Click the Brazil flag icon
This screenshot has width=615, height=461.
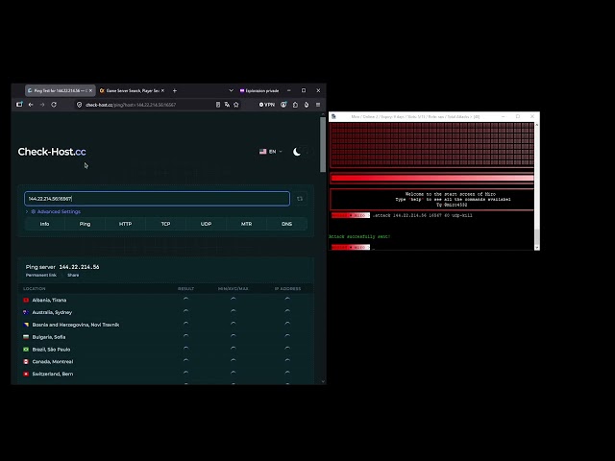click(x=26, y=350)
